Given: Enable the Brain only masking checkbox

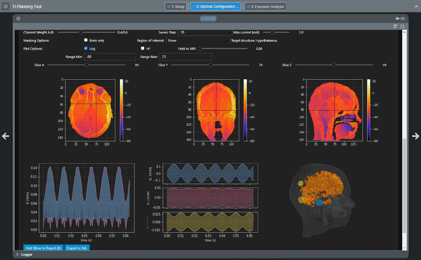Looking at the screenshot, I should click(86, 40).
